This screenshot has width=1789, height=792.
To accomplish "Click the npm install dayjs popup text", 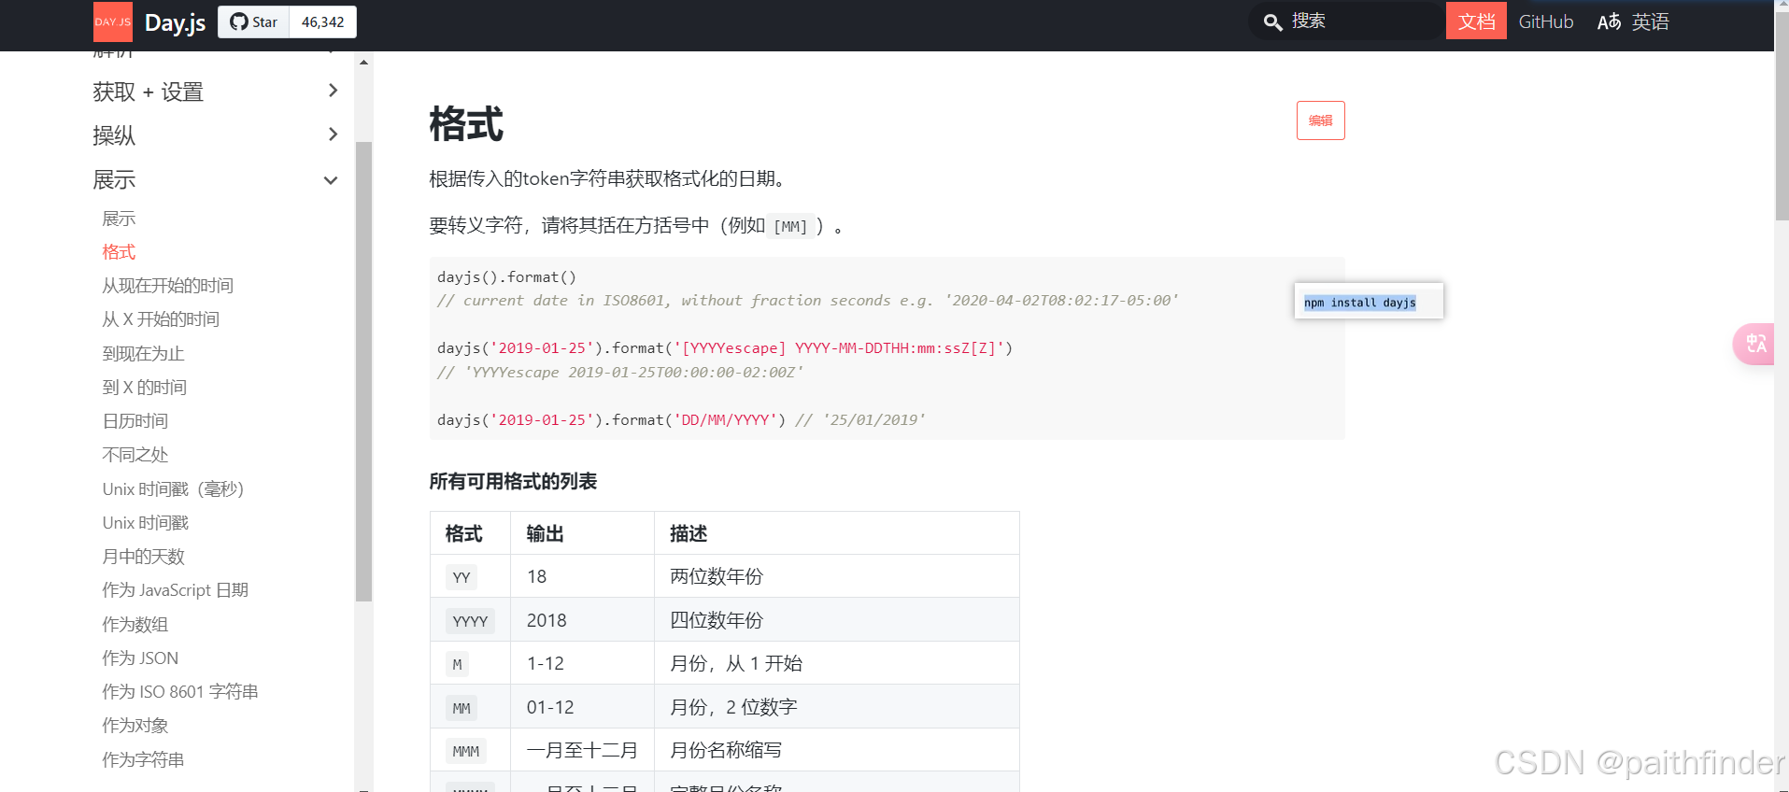I will (1359, 303).
